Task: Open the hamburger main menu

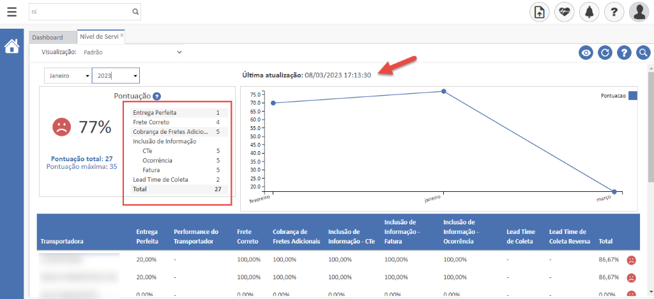Action: click(x=11, y=11)
